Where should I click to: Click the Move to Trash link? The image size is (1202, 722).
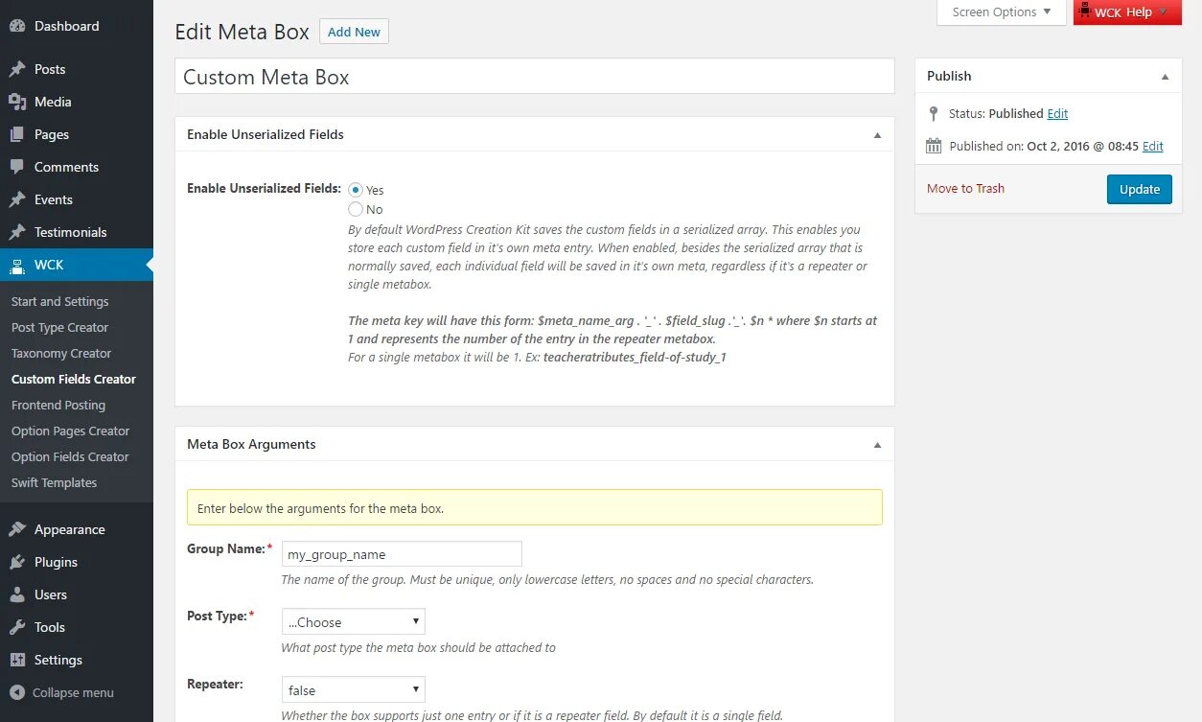(965, 188)
